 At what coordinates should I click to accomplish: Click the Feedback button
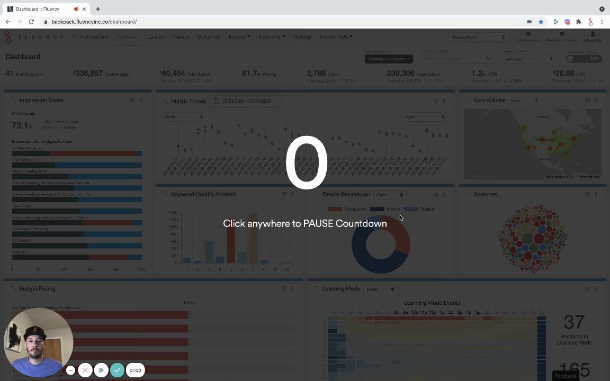[566, 376]
